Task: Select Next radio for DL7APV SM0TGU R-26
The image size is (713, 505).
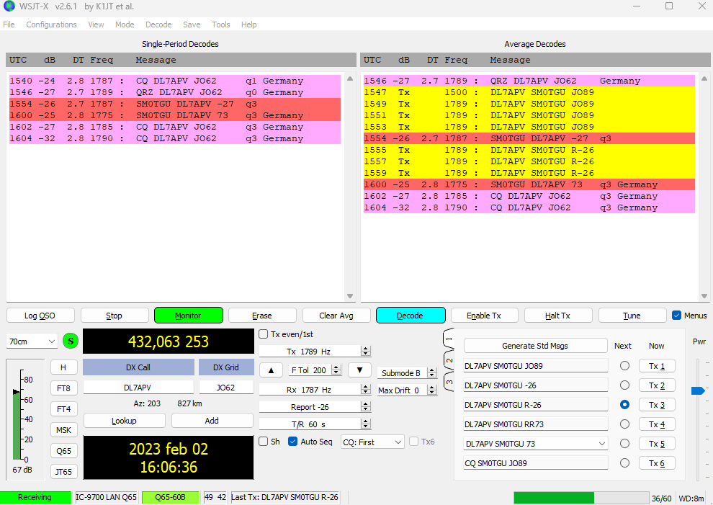Action: 625,405
